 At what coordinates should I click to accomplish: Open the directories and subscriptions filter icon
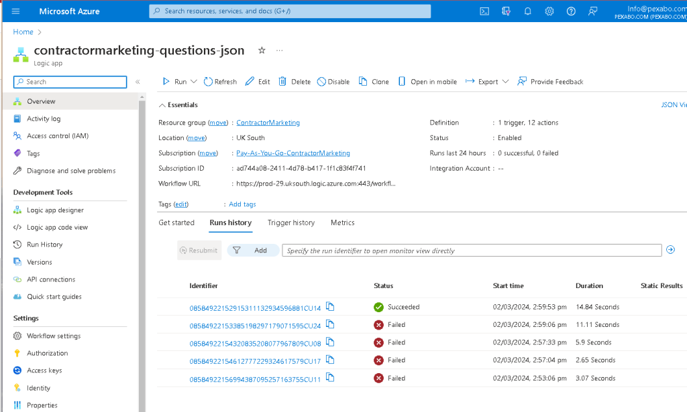tap(506, 11)
